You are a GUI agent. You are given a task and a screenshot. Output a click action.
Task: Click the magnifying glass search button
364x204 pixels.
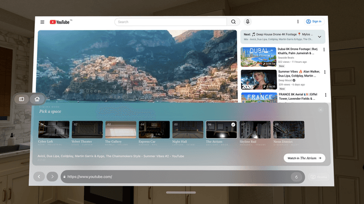click(x=233, y=22)
